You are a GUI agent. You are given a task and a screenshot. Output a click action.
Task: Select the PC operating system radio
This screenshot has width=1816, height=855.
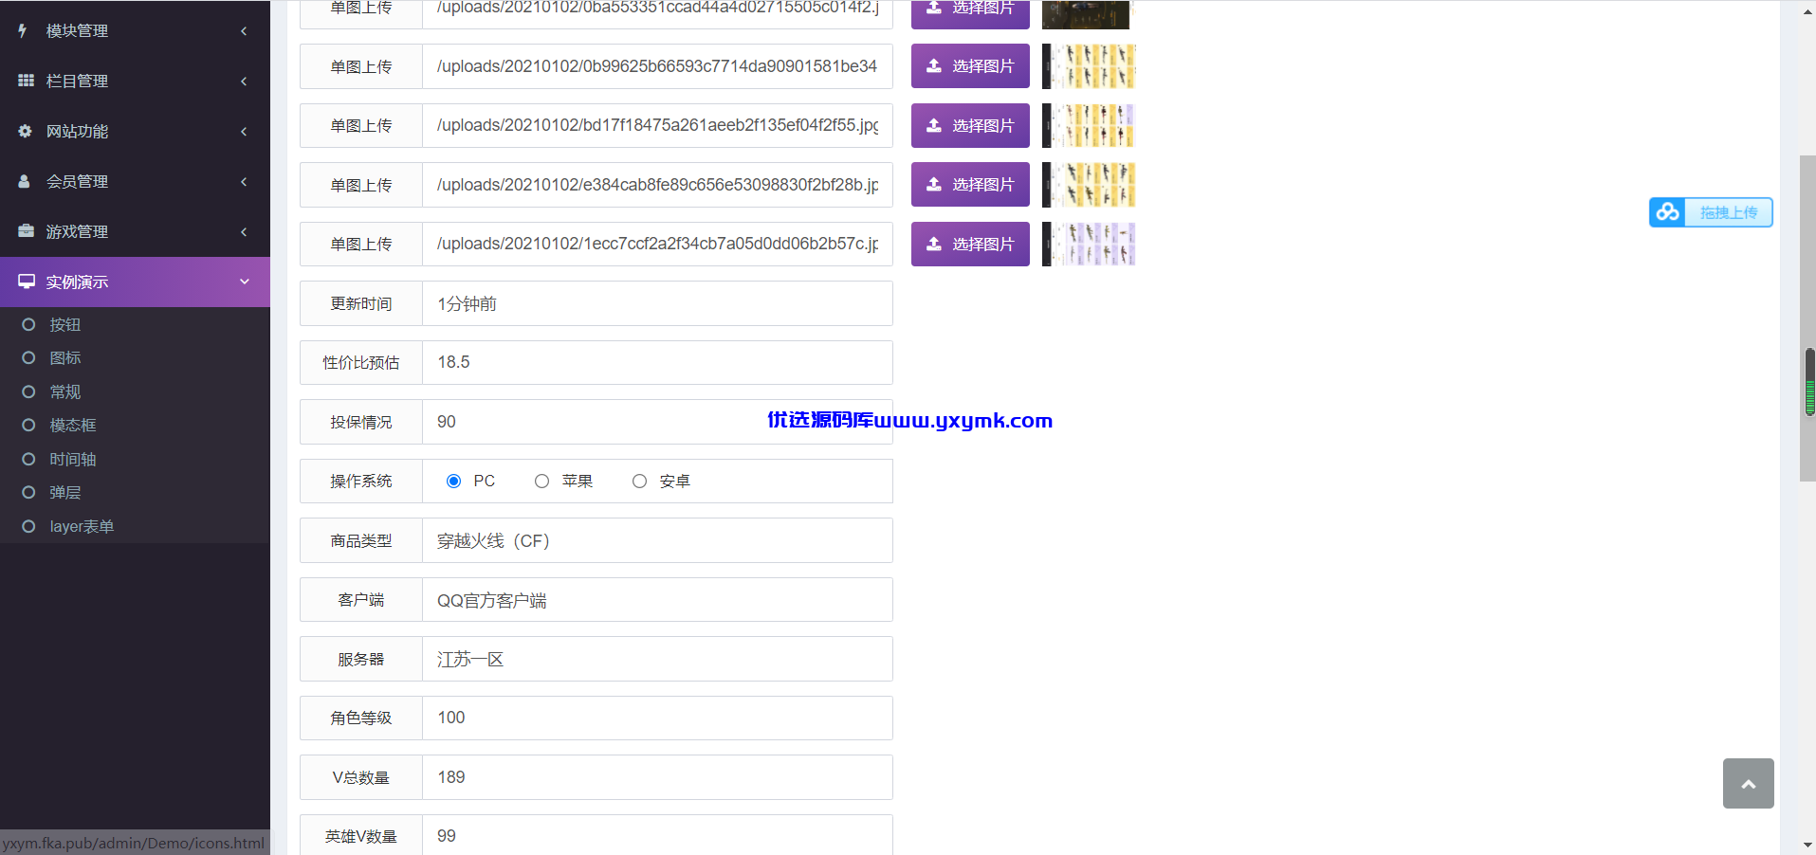453,482
